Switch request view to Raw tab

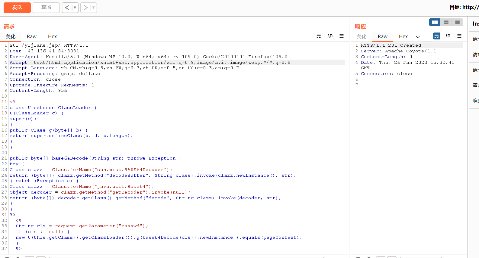(32, 36)
